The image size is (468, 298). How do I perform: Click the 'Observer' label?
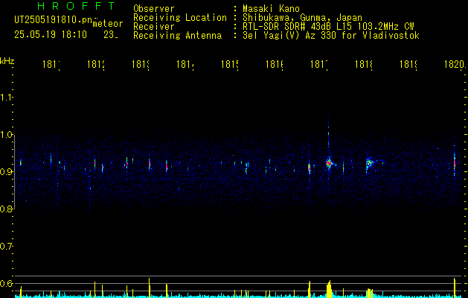coord(154,8)
